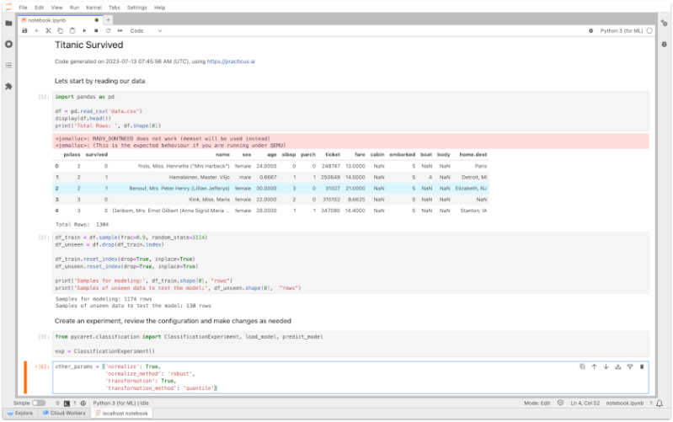Close the notebook.ipynb tab unsaved dot
The height and width of the screenshot is (422, 673).
tap(97, 20)
